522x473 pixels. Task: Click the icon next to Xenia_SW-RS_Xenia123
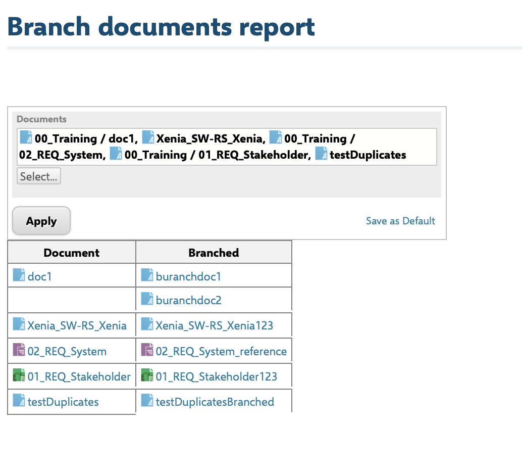point(147,324)
